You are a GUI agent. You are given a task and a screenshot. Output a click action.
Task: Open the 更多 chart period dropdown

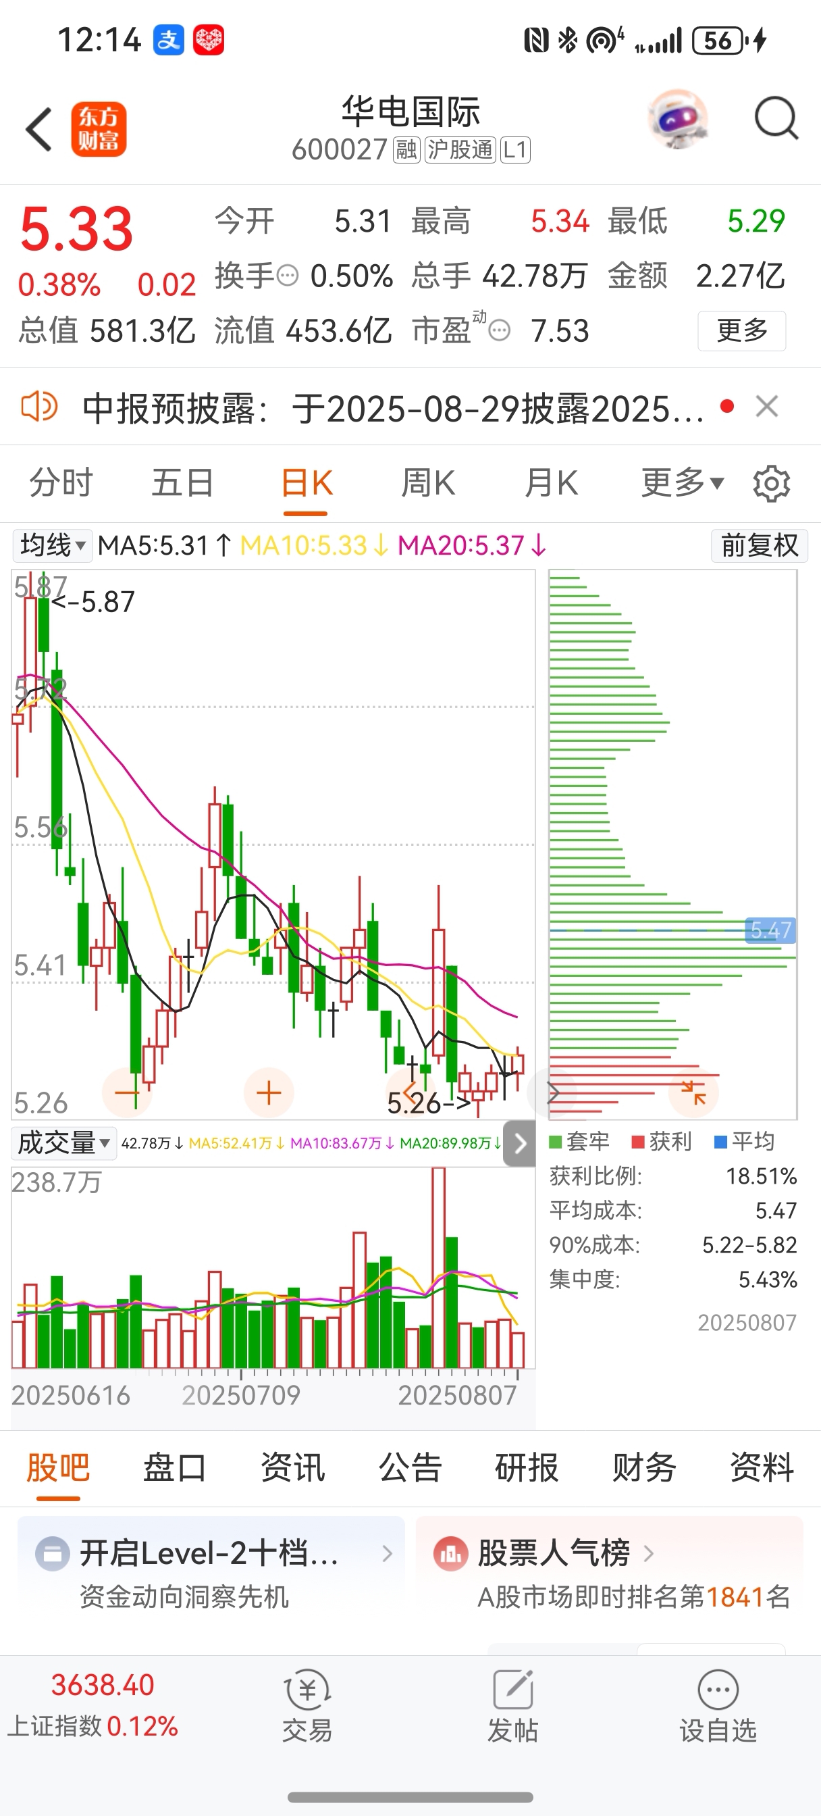[x=682, y=484]
